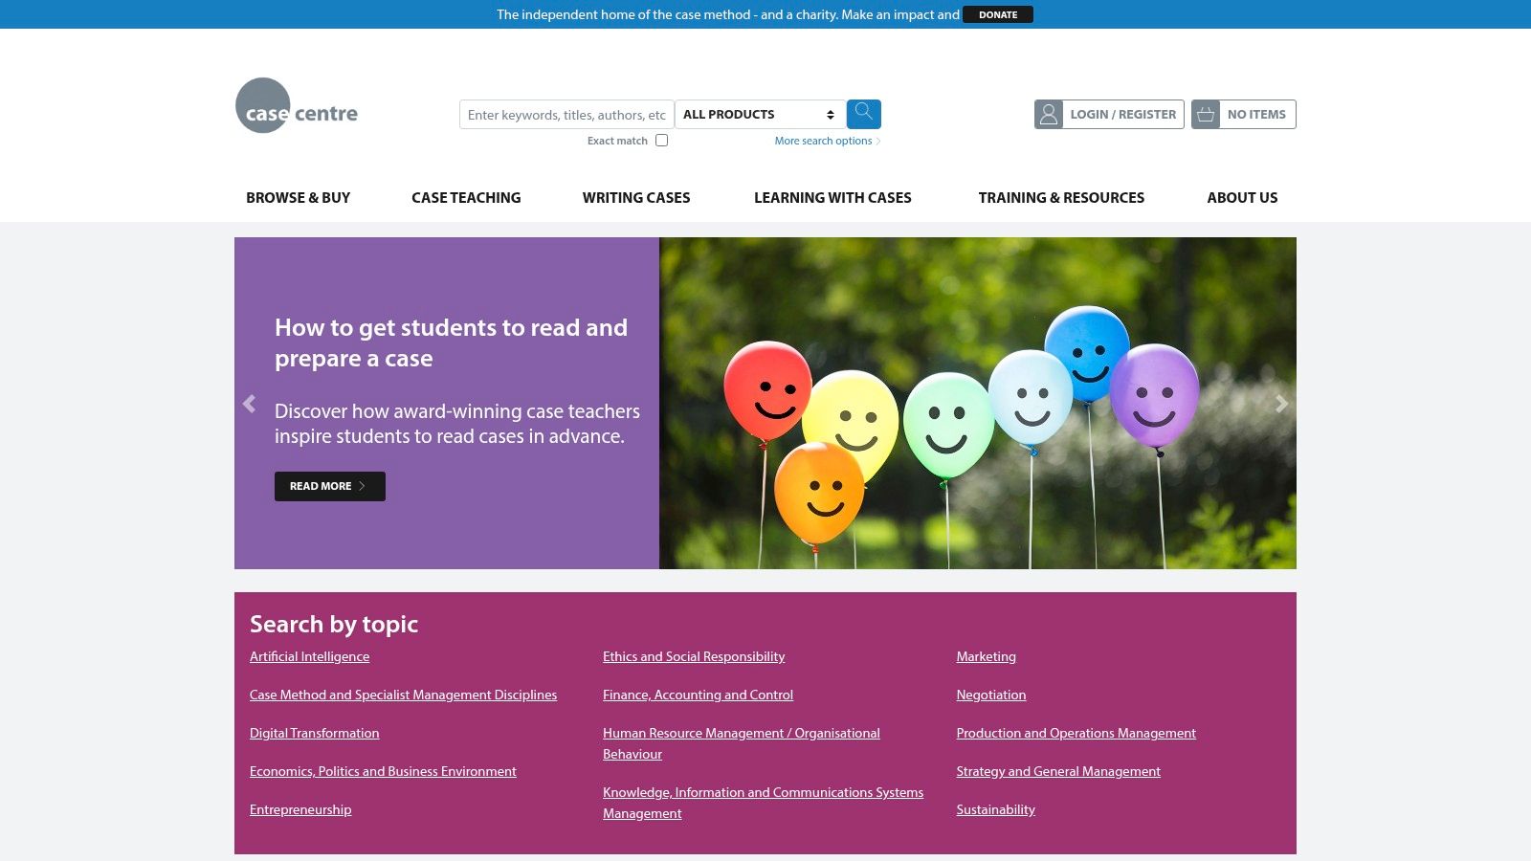The width and height of the screenshot is (1531, 861).
Task: Open Ethics and Social Responsibility topic
Action: 694,656
